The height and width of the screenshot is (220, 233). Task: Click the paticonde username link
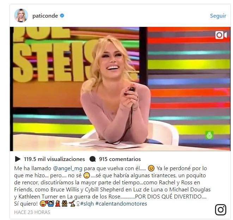point(45,16)
